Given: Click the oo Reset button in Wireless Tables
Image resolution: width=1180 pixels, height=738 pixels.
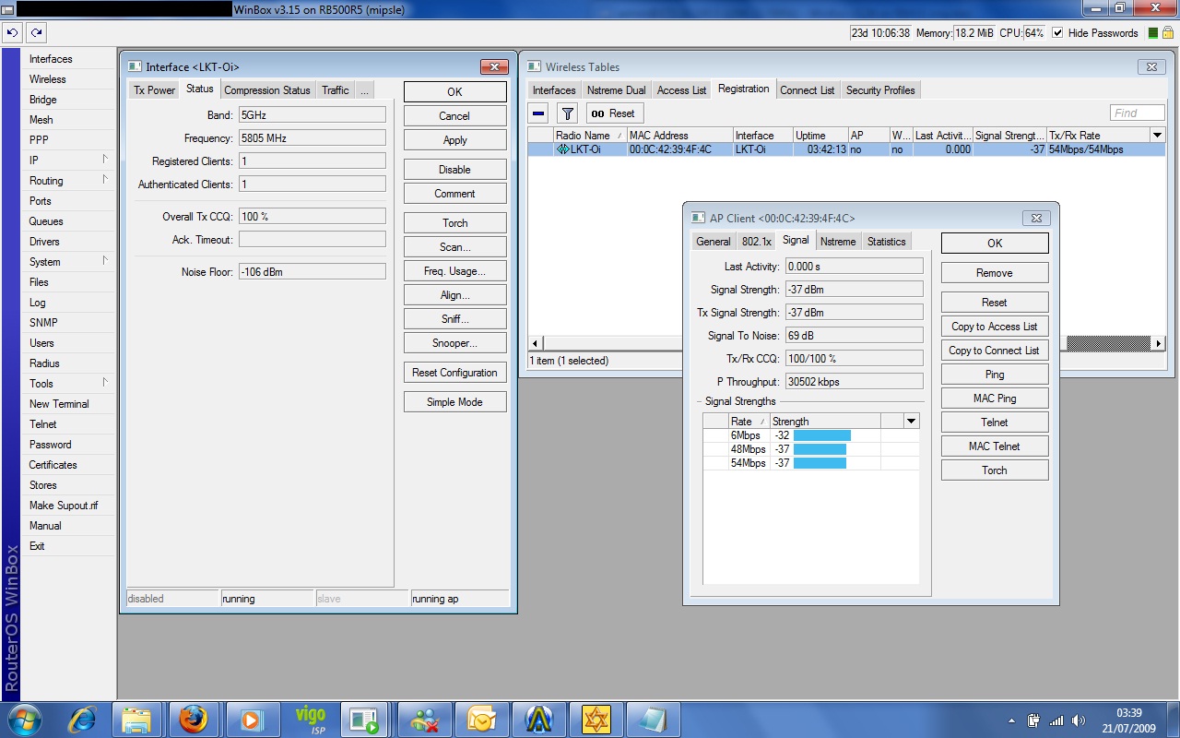Looking at the screenshot, I should (x=614, y=113).
